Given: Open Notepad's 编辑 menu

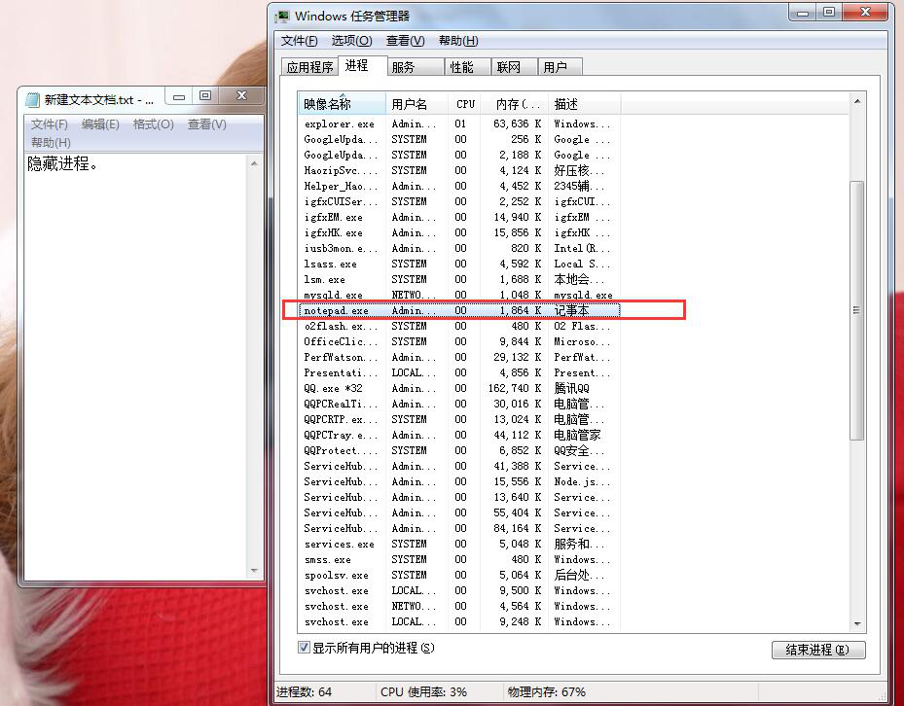Looking at the screenshot, I should (x=100, y=124).
